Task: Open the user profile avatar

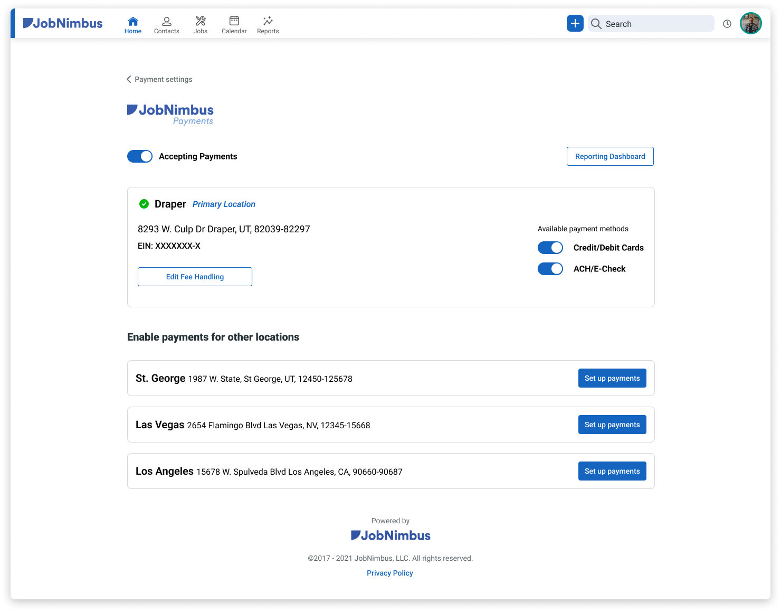Action: pyautogui.click(x=751, y=23)
